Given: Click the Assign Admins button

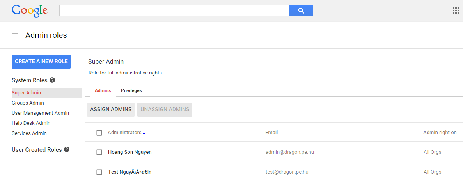Looking at the screenshot, I should 111,110.
